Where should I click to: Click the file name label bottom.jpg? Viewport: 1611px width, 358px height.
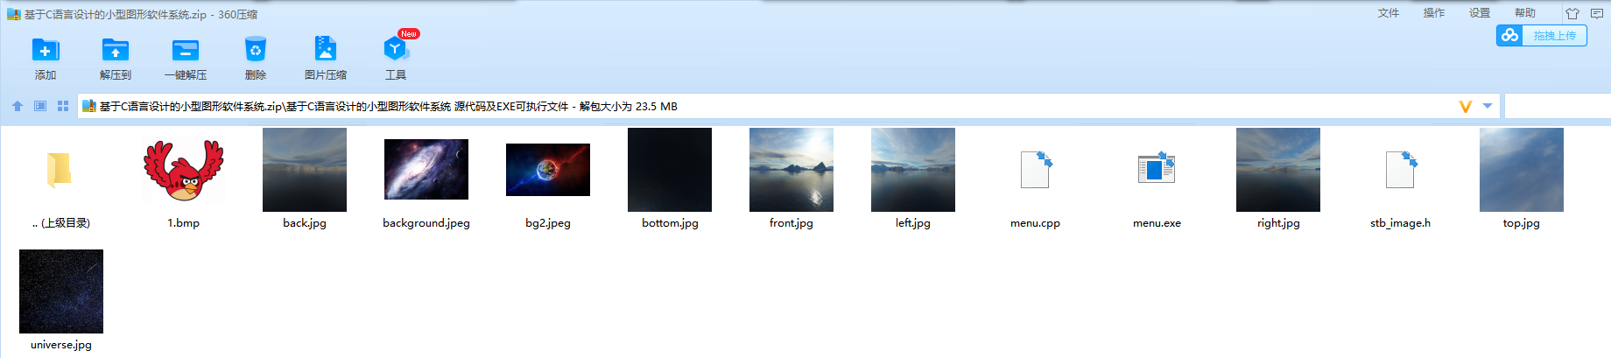click(670, 223)
